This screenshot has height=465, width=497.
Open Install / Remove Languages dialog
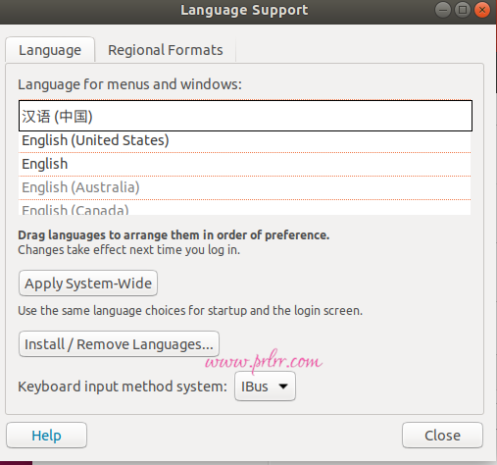(119, 344)
